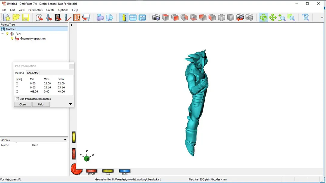Open print preview magnifier page icon

point(109,17)
